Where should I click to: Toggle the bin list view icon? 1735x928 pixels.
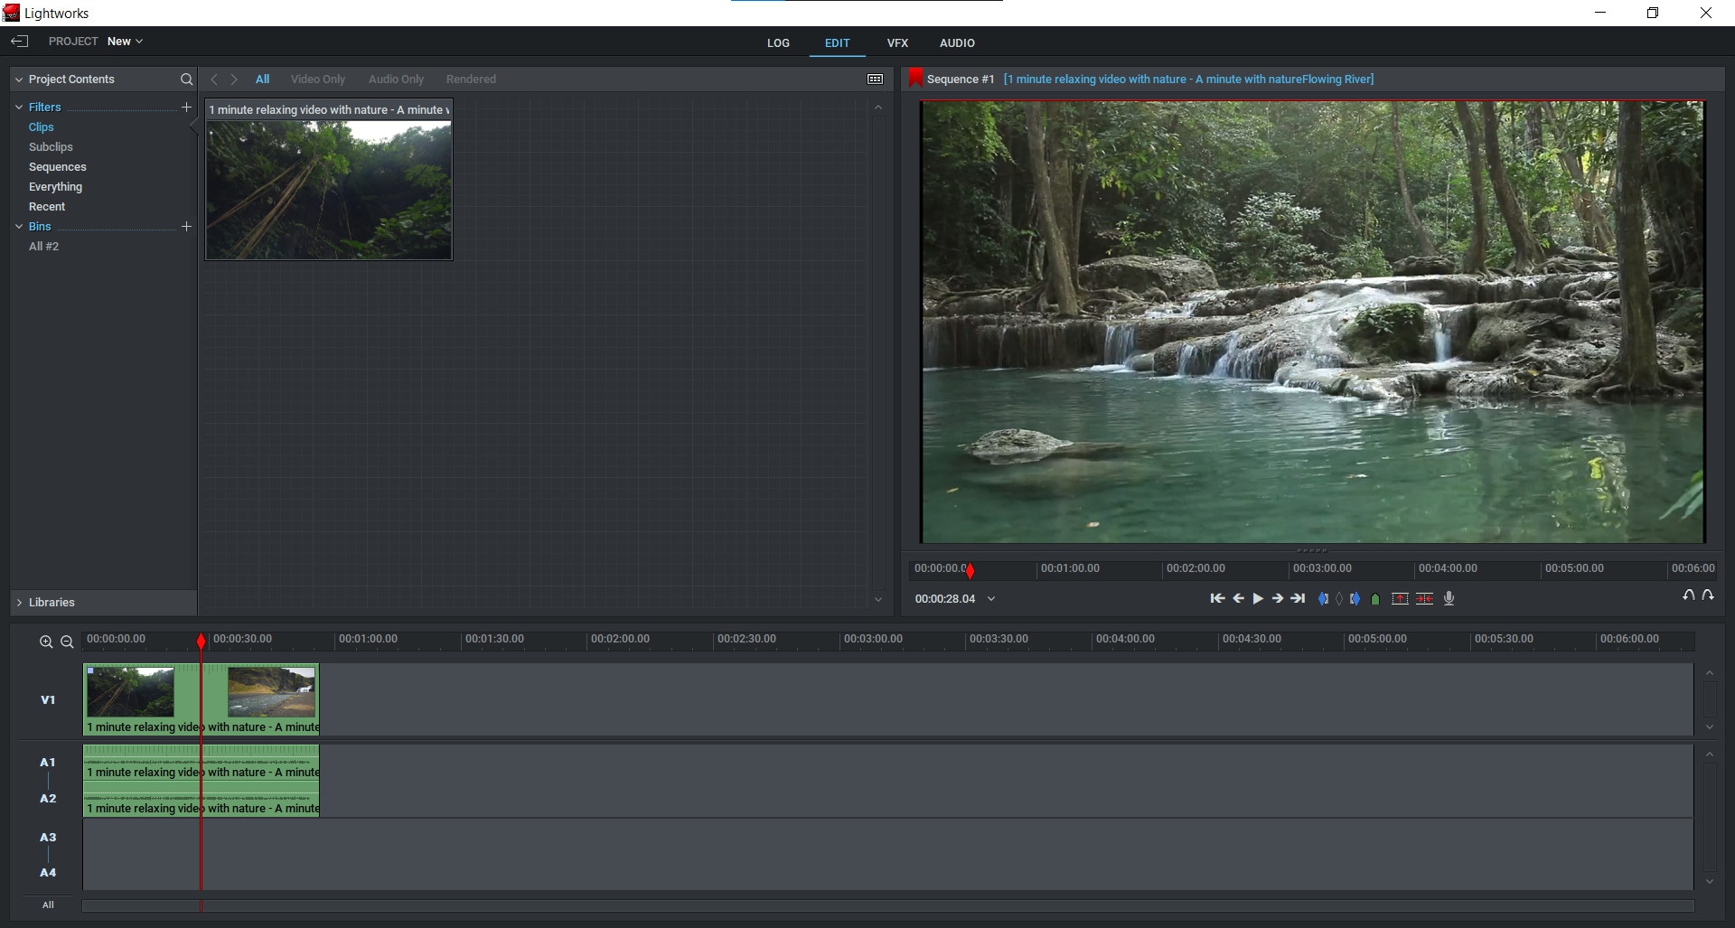point(875,80)
